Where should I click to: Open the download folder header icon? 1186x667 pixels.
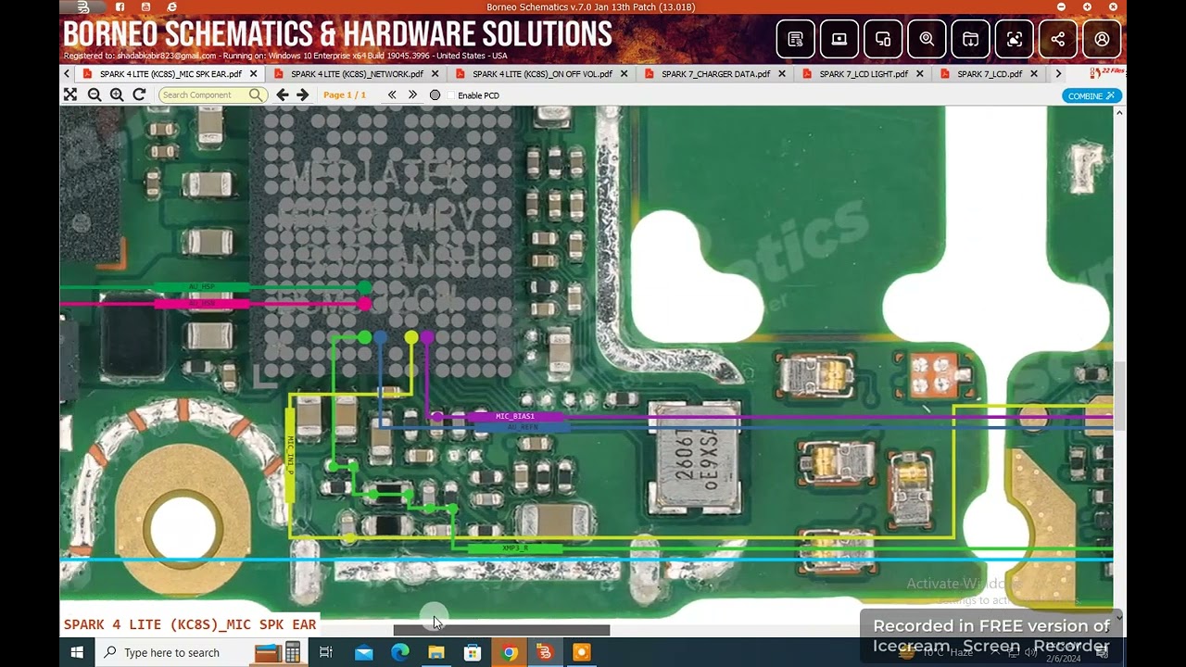point(970,40)
